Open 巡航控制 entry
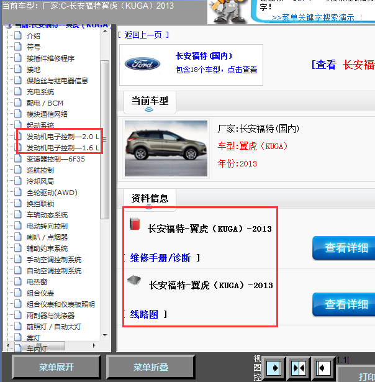The height and width of the screenshot is (382, 375). pyautogui.click(x=40, y=170)
